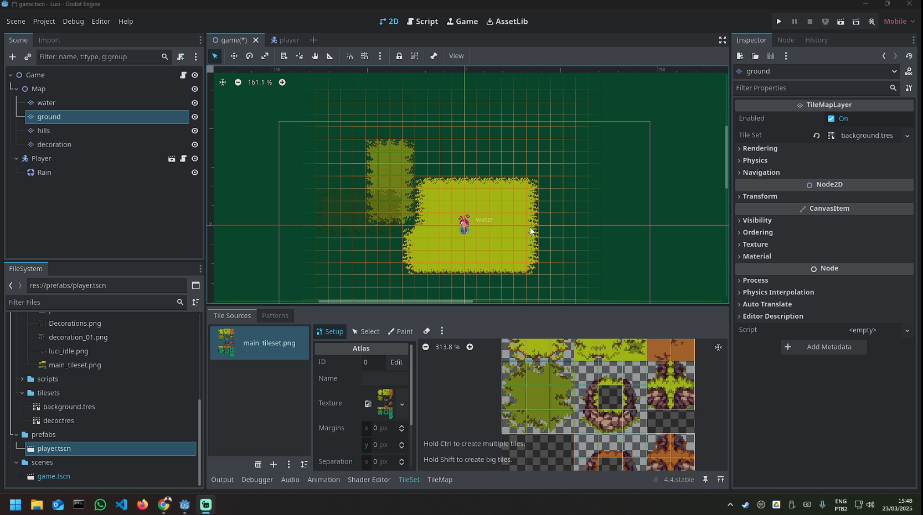Viewport: 923px width, 515px height.
Task: Switch to the Patterns tab
Action: click(275, 316)
